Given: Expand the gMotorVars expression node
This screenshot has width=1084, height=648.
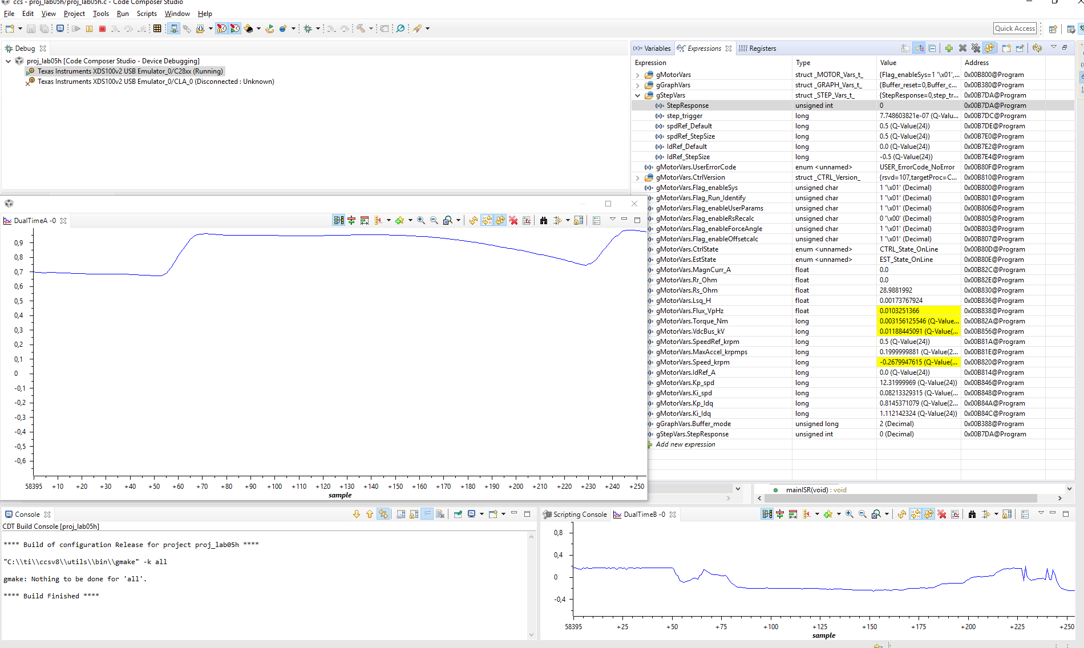Looking at the screenshot, I should point(638,75).
